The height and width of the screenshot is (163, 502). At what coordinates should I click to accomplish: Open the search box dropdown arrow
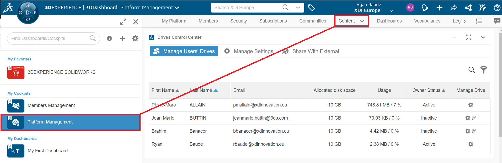[x=298, y=8]
